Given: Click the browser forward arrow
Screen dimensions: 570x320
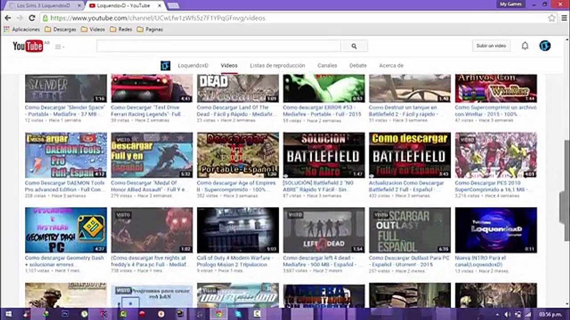Looking at the screenshot, I should [20, 18].
